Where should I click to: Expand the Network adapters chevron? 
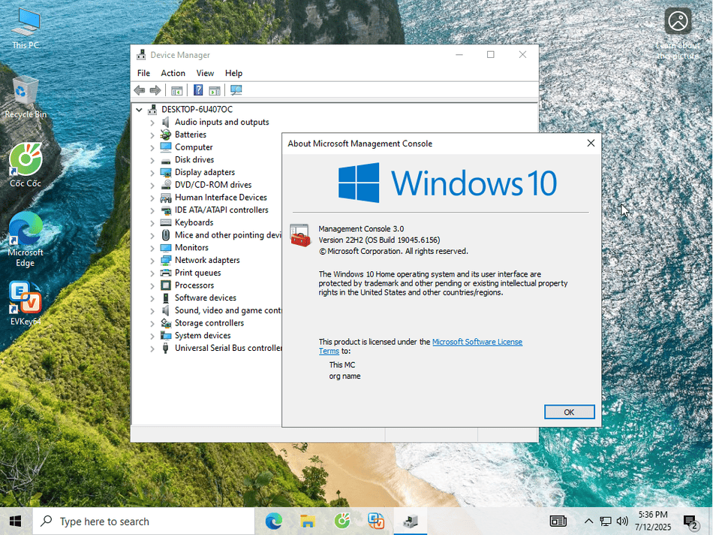pyautogui.click(x=152, y=261)
